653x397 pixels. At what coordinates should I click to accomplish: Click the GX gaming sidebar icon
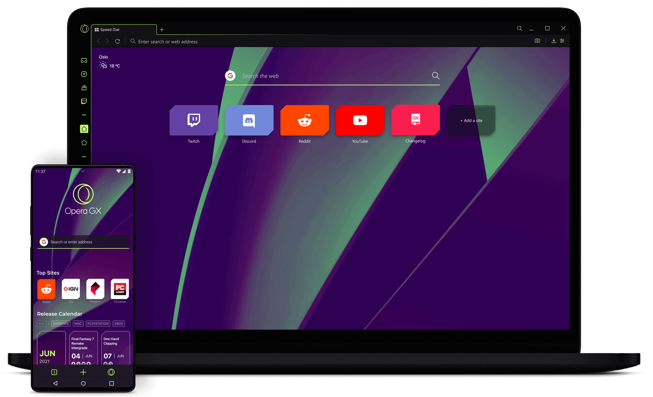coord(84,60)
